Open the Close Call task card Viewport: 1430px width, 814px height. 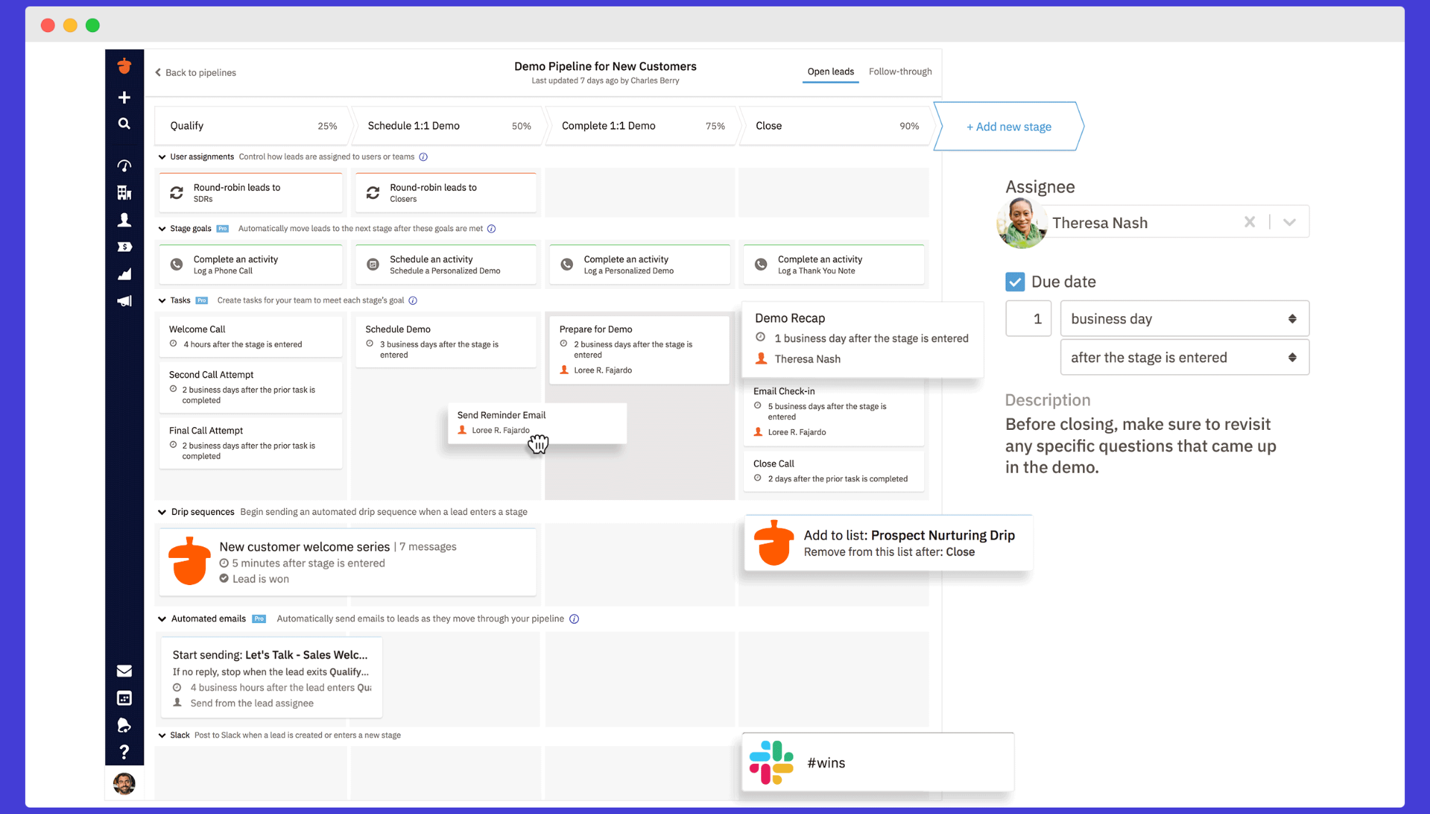point(833,471)
